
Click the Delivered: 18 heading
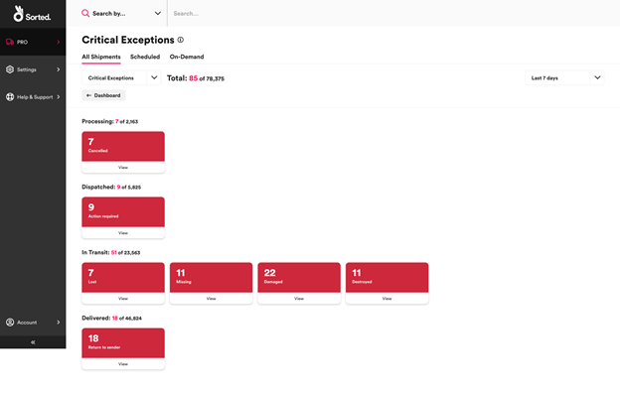112,318
